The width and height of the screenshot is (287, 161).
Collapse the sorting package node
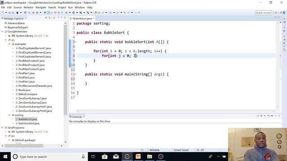coord(9,115)
